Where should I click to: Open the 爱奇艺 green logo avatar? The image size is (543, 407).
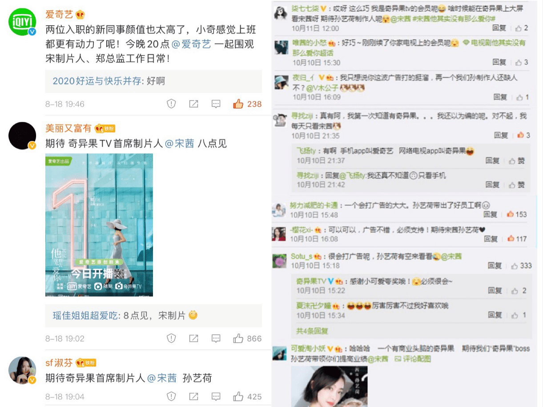coord(22,22)
